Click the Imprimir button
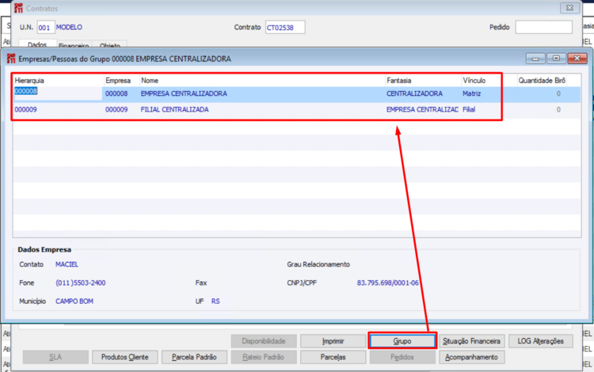Screen dimensions: 594x372 pyautogui.click(x=333, y=341)
